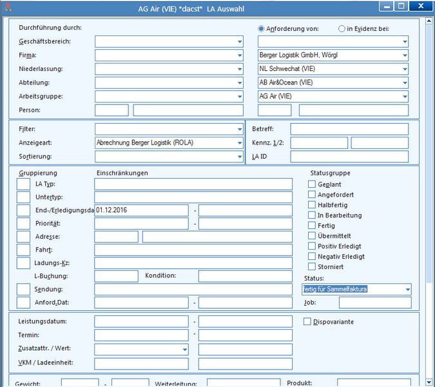Screen dimensions: 435x387
Task: Click the Fahrt input field
Action: 193,250
